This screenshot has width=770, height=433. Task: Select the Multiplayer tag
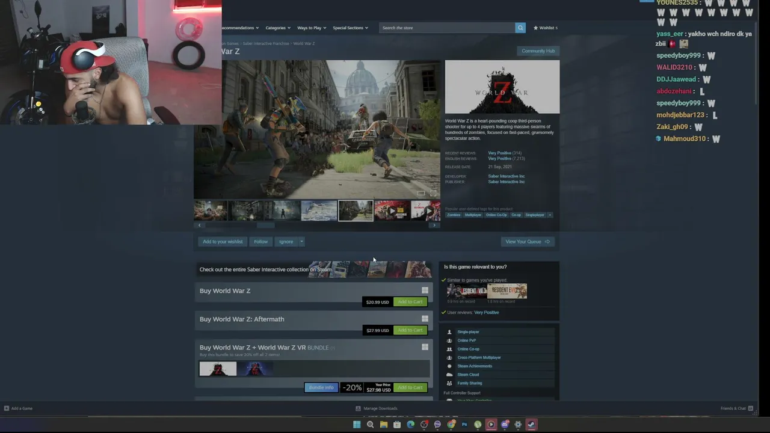pyautogui.click(x=473, y=215)
